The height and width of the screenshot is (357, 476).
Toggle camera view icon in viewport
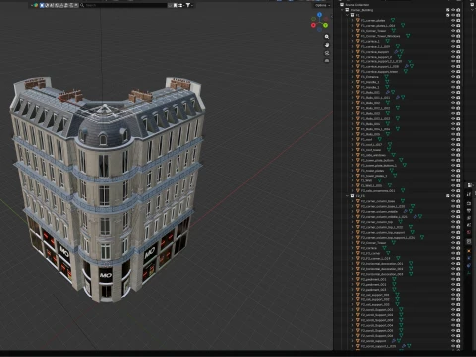(x=327, y=53)
